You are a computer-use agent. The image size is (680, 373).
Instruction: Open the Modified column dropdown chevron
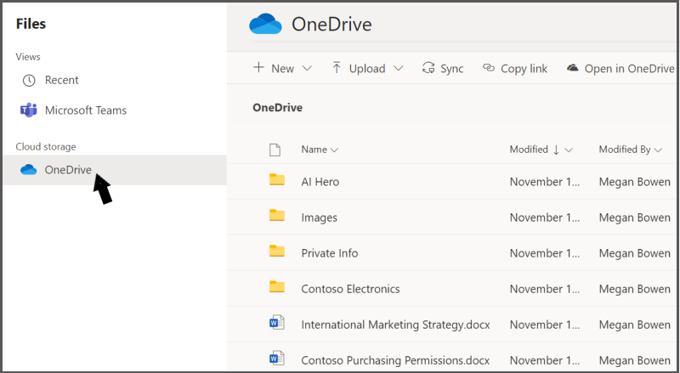coord(569,150)
